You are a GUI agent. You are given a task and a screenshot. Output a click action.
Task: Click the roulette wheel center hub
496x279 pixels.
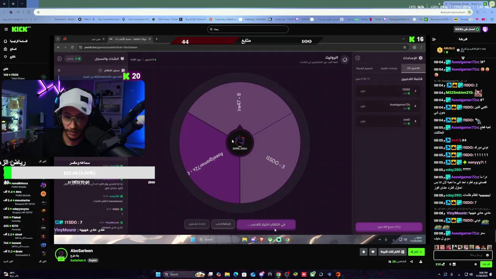click(240, 143)
